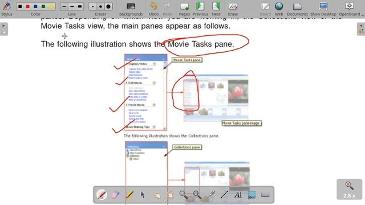
Task: Pick the black pen color
Action: [21, 6]
